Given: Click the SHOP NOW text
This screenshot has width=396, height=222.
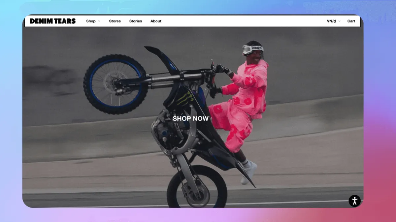Looking at the screenshot, I should (x=190, y=118).
